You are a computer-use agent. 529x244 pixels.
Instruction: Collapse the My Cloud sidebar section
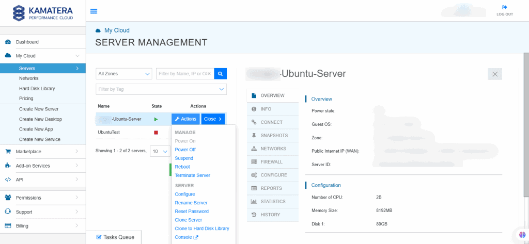[x=77, y=56]
